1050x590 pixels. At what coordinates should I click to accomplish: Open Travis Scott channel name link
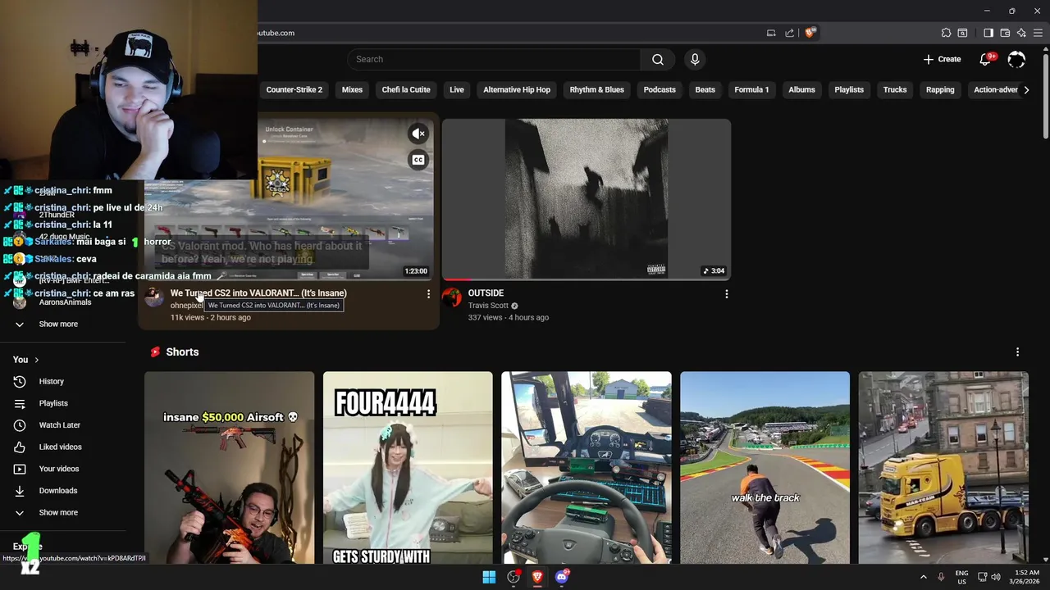tap(488, 306)
